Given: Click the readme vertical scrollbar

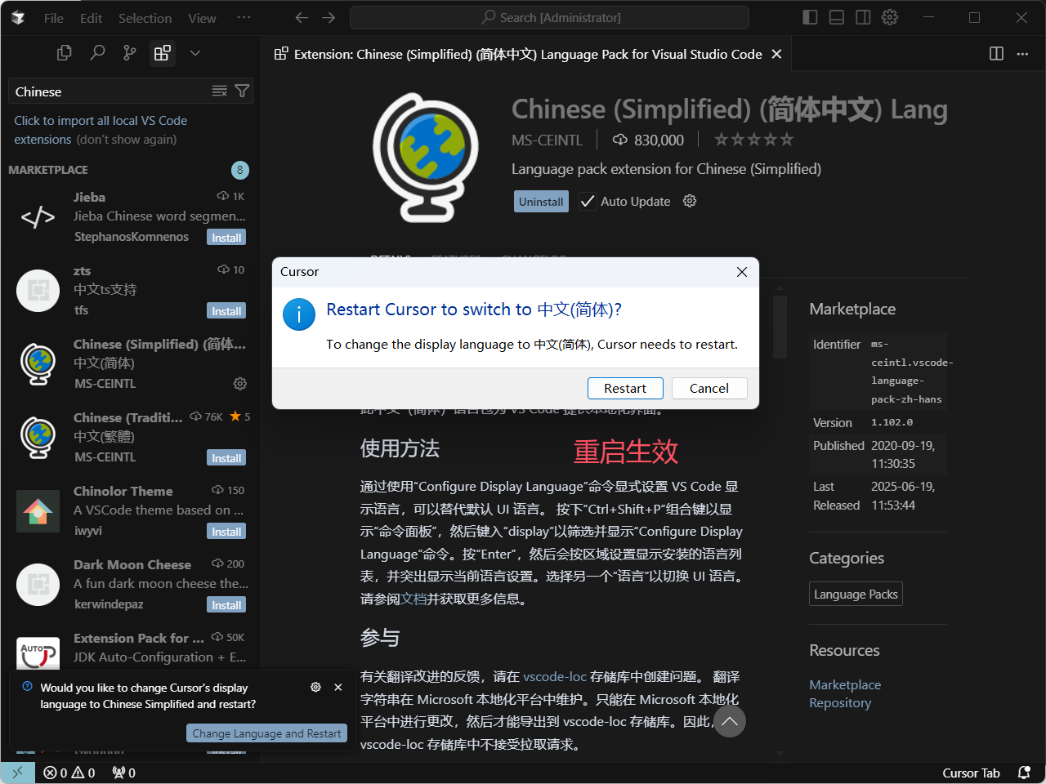Looking at the screenshot, I should (780, 326).
